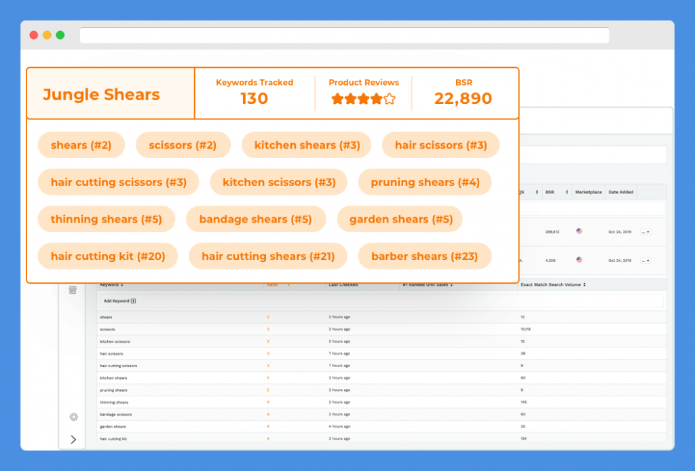
Task: Sort by the BSR column header
Action: point(557,192)
